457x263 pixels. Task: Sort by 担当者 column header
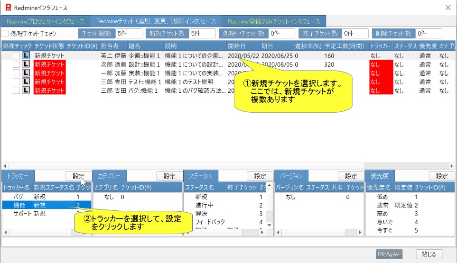113,46
